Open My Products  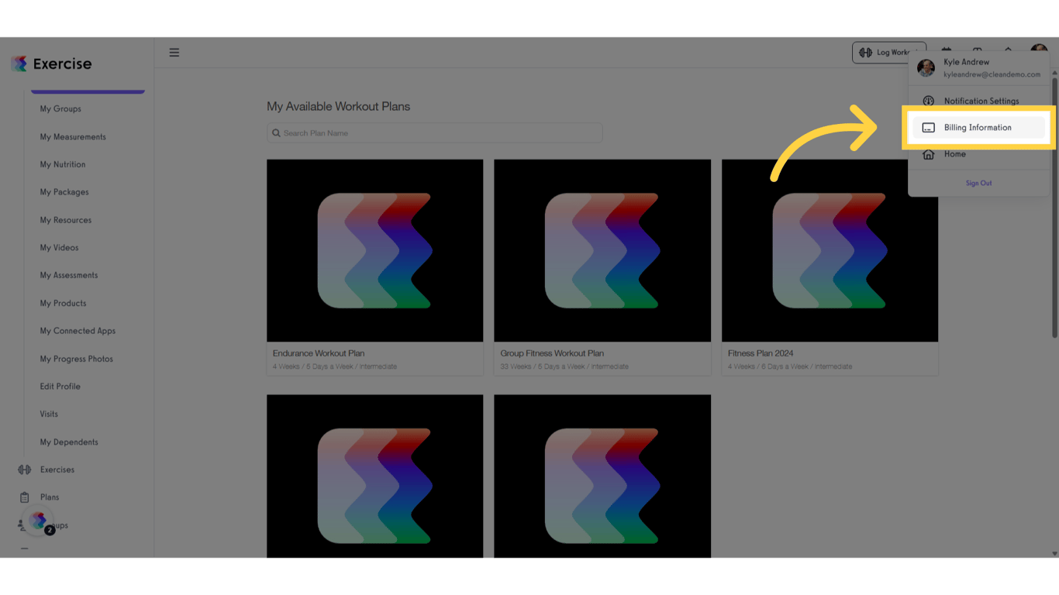pos(63,304)
